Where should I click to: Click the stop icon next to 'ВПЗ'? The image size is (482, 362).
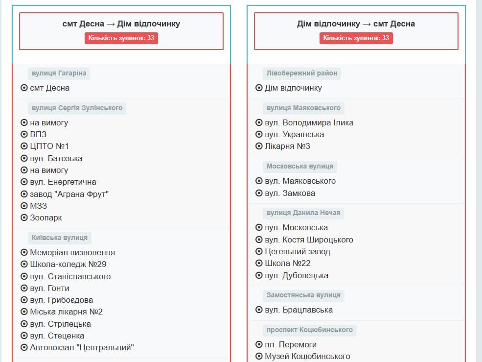pos(23,134)
